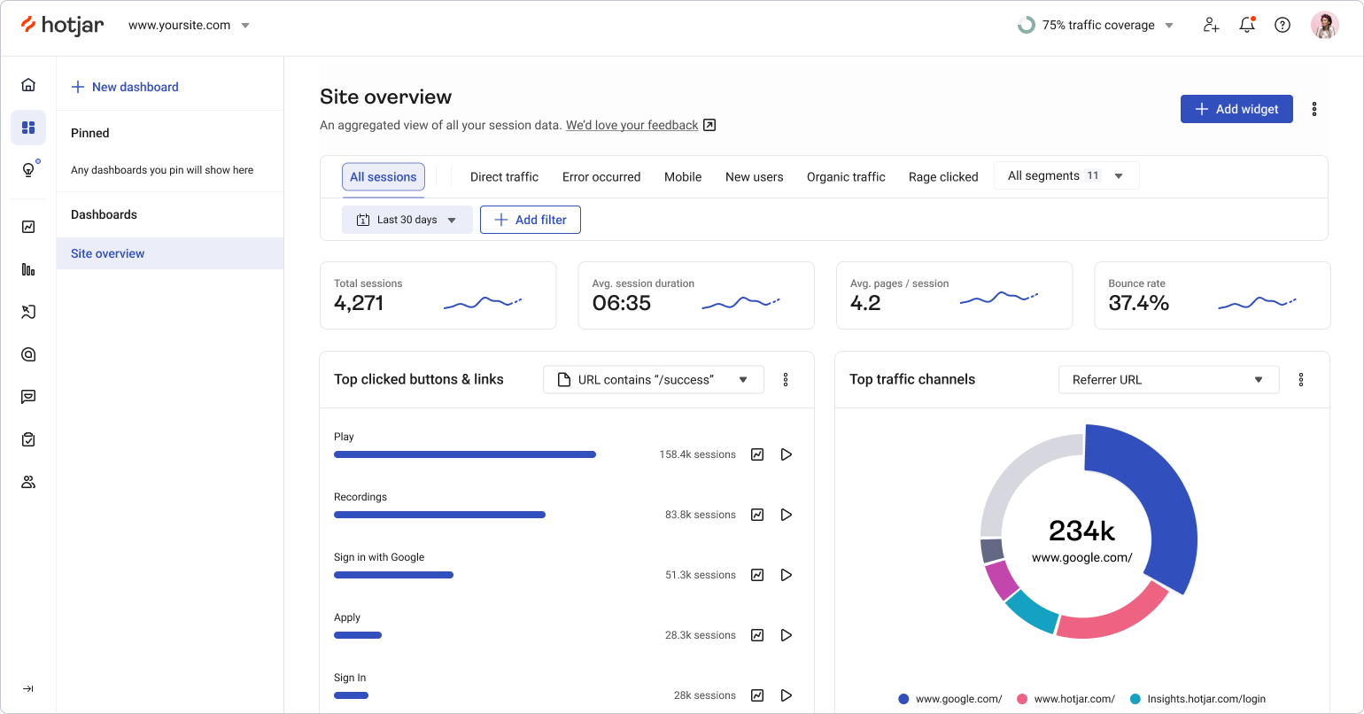Open the 'We'd love your feedback' link

pyautogui.click(x=632, y=125)
